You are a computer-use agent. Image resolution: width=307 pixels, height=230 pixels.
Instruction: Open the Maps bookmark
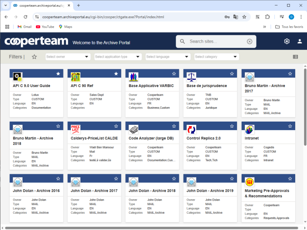[65, 27]
